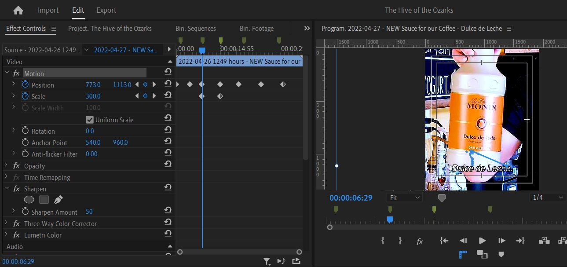
Task: Expand the Opacity effect properties
Action: [x=6, y=166]
